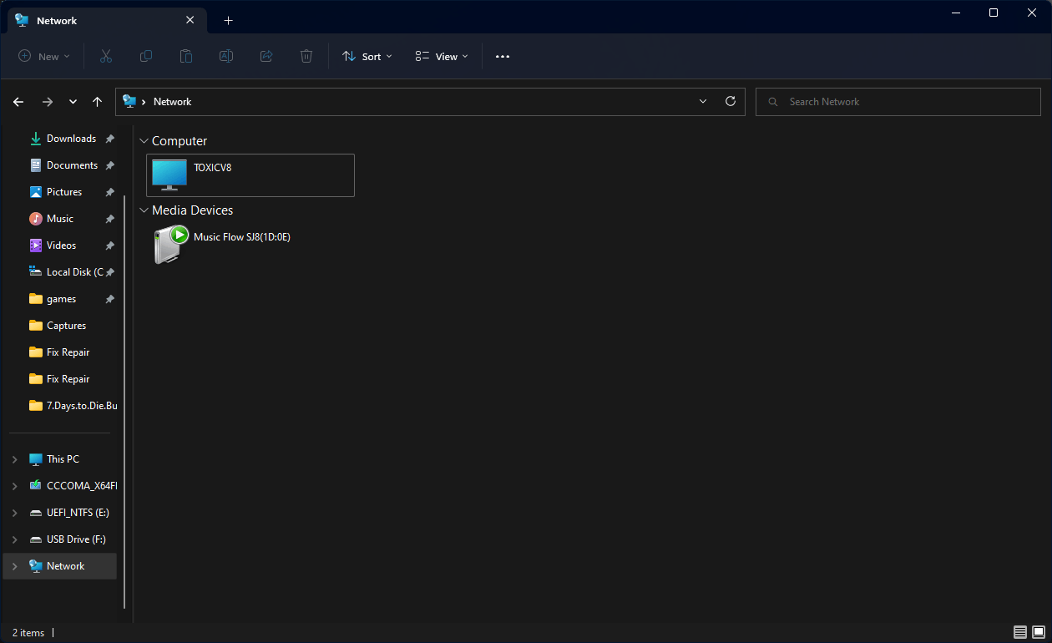Open the Sort dropdown menu
This screenshot has height=643, width=1052.
click(367, 56)
